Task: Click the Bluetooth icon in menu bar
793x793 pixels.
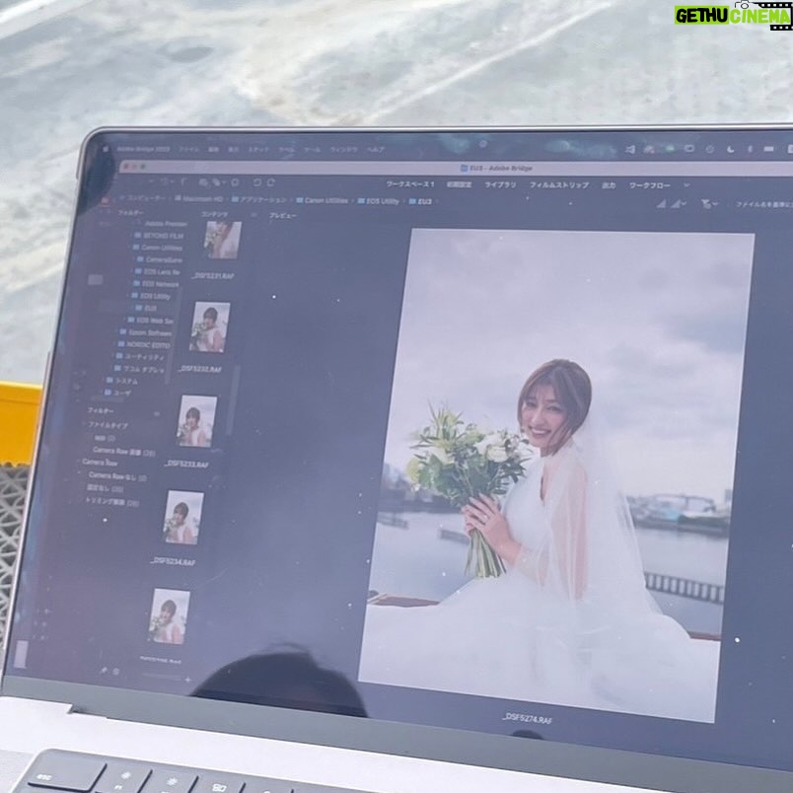Action: (x=750, y=149)
